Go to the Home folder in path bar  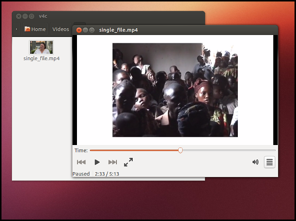coord(35,29)
